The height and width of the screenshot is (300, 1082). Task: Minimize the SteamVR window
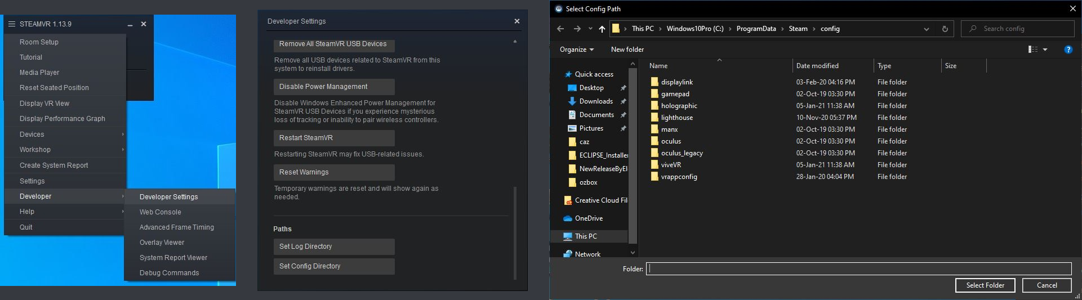point(130,25)
